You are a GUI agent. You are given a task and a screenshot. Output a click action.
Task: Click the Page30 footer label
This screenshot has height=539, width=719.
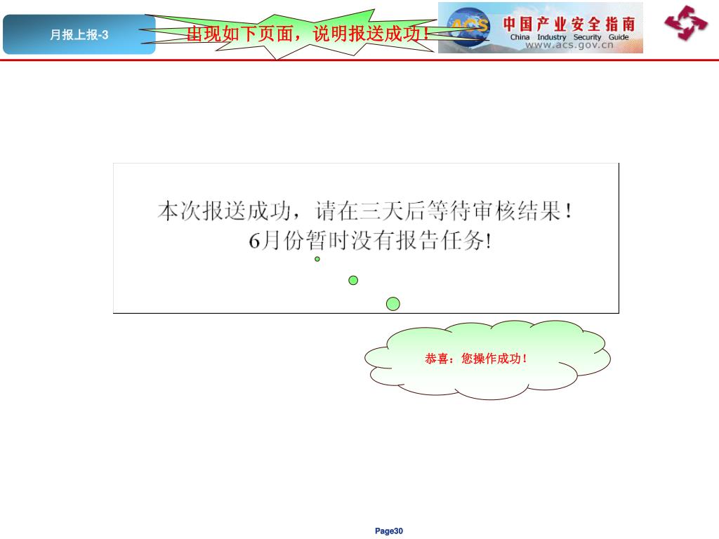point(389,531)
